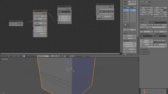168x94 pixels.
Task: Toggle rotation X in Object Transforms Output
Action: [102, 11]
